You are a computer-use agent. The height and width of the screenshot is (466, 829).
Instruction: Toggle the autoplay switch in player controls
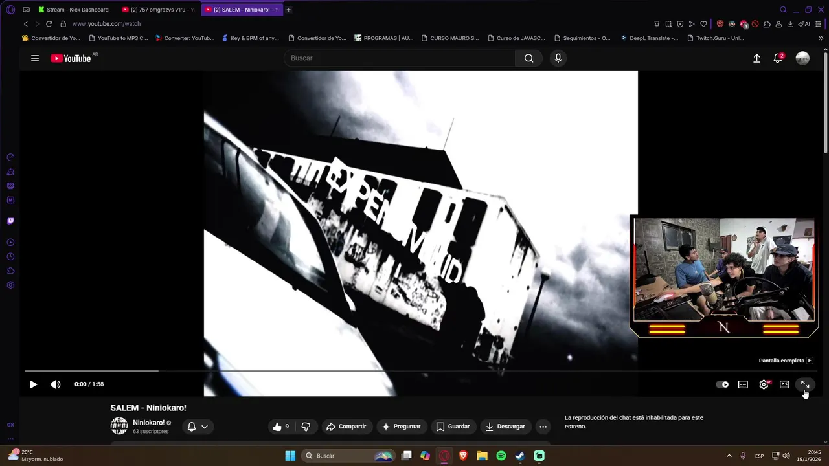[x=722, y=384]
